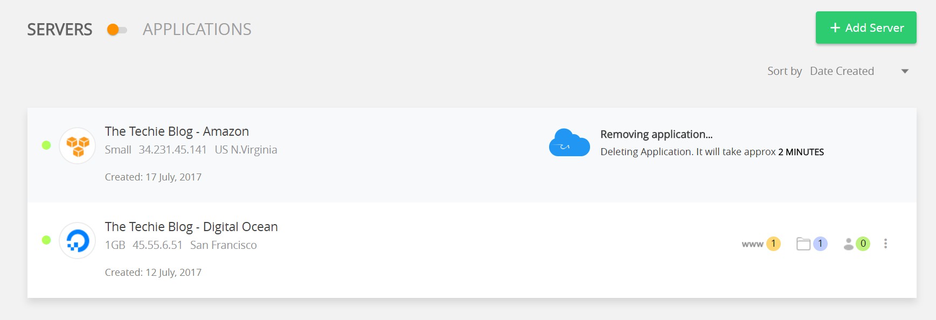Click the Amazon AWS server logo icon
The height and width of the screenshot is (320, 936).
pos(78,145)
